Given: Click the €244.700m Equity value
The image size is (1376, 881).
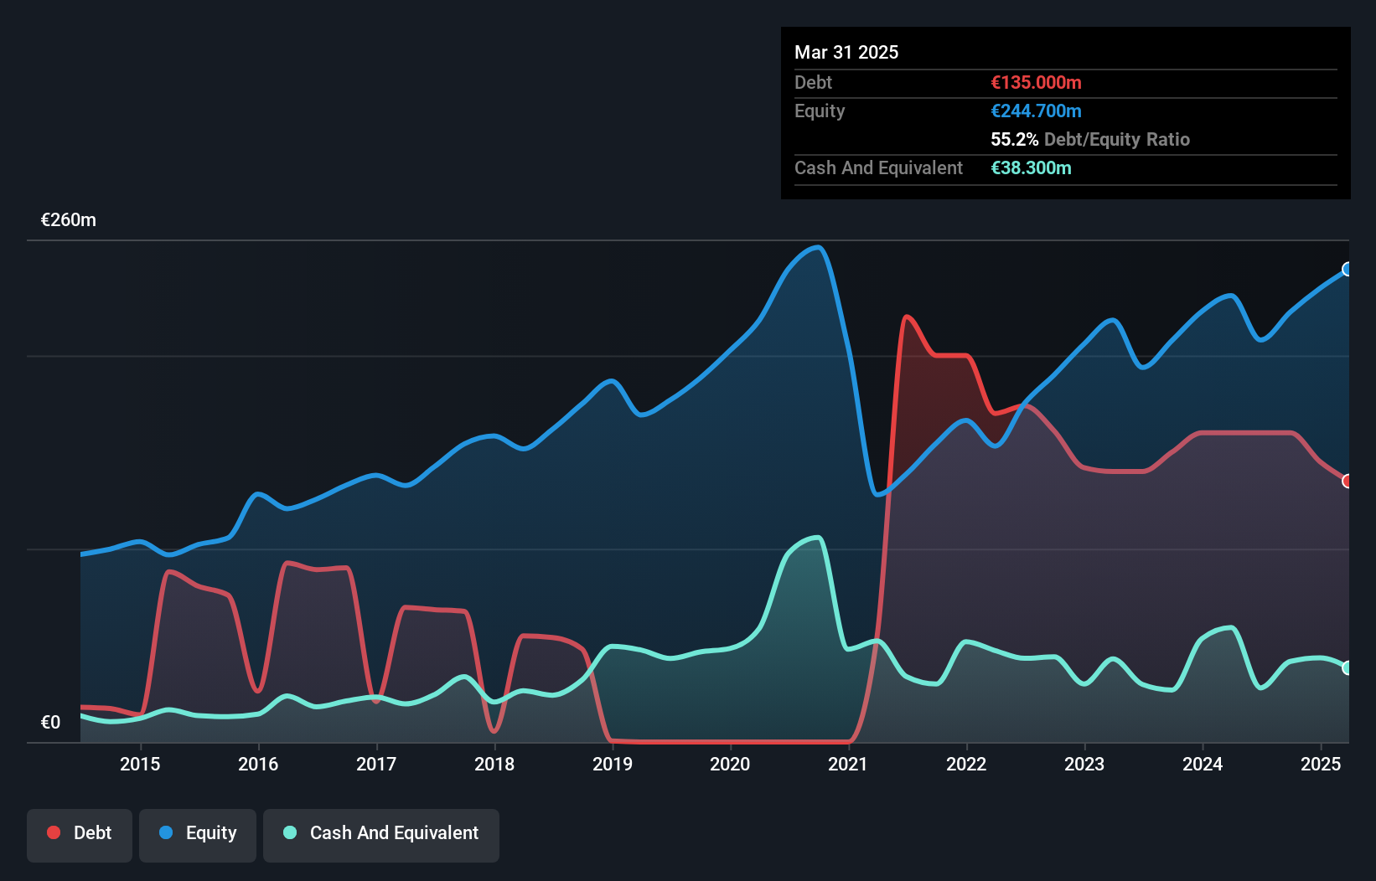Looking at the screenshot, I should point(1037,111).
